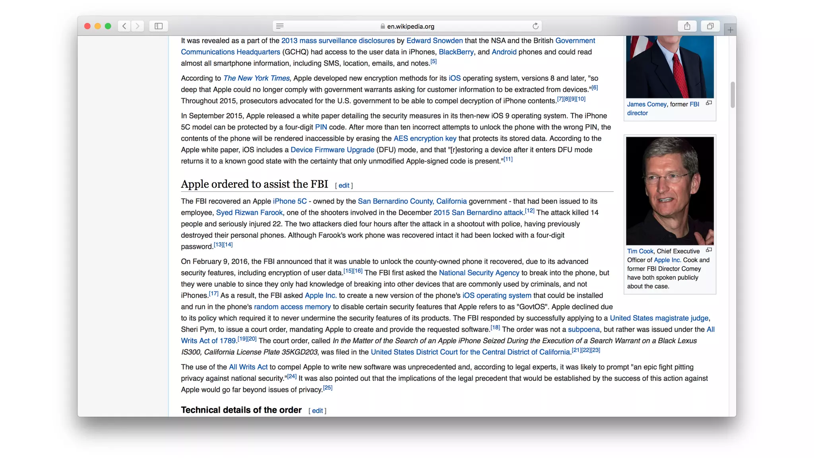Viewport: 814px width, 458px height.
Task: Click the en.wikipedia.org address field
Action: click(x=410, y=26)
